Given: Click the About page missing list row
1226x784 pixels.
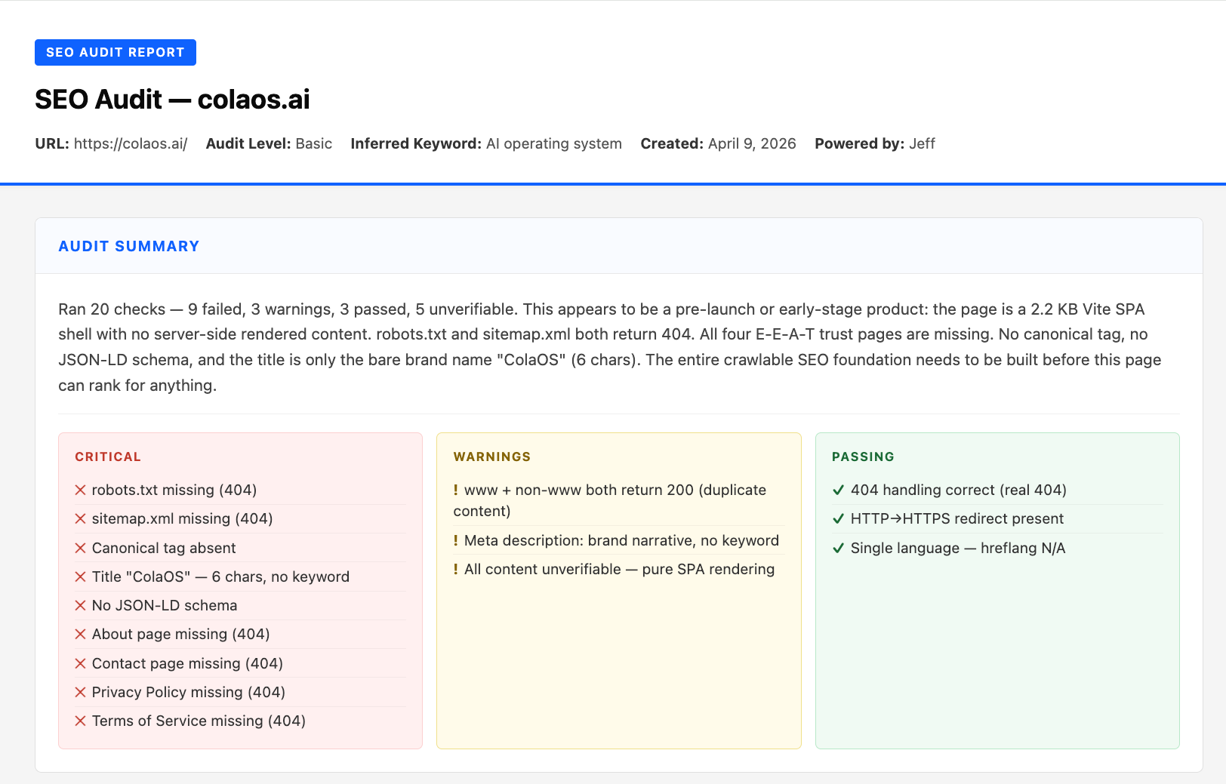Looking at the screenshot, I should pyautogui.click(x=180, y=634).
